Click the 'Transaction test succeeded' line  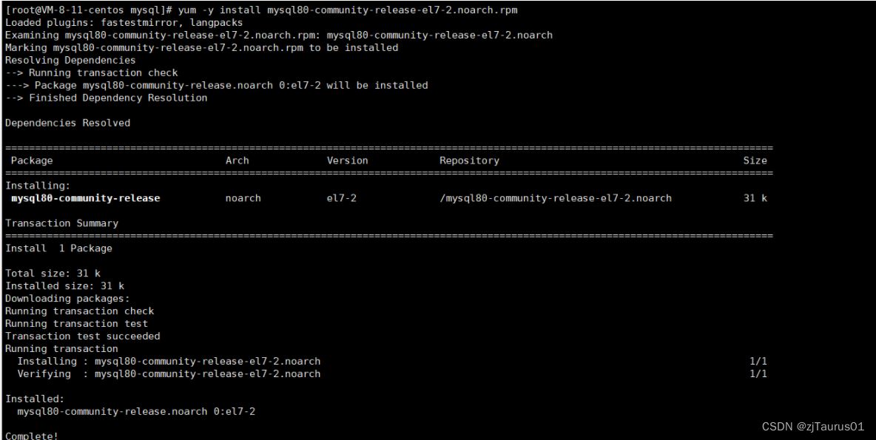[82, 336]
